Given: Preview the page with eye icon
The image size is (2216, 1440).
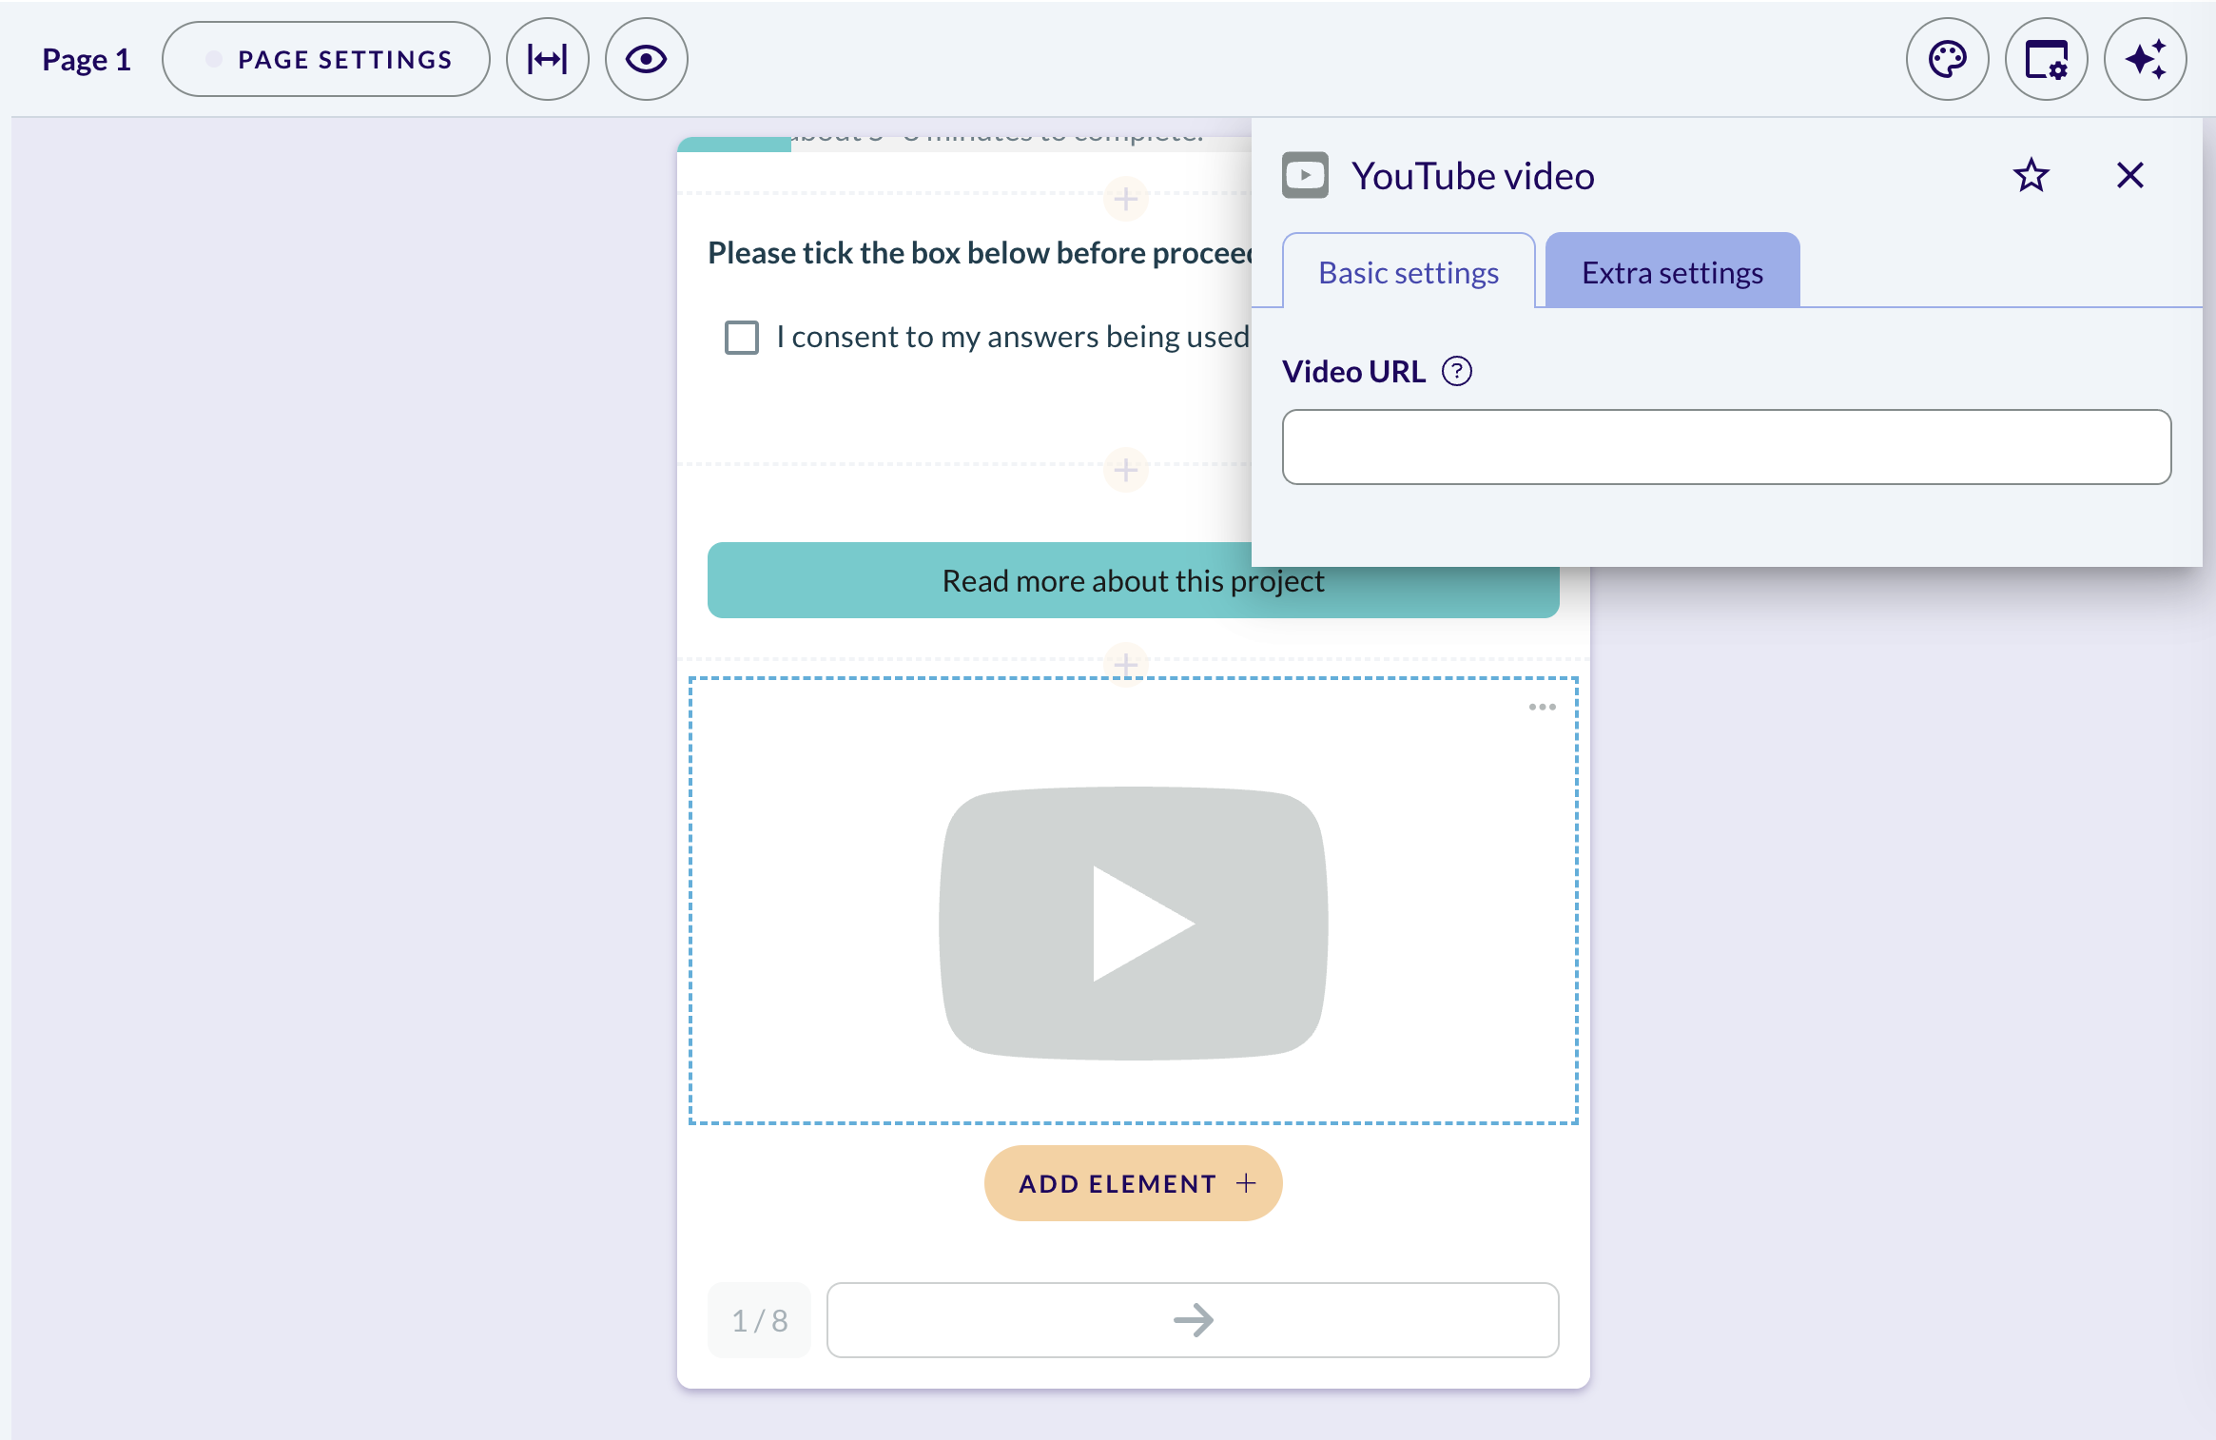Looking at the screenshot, I should click(x=647, y=59).
